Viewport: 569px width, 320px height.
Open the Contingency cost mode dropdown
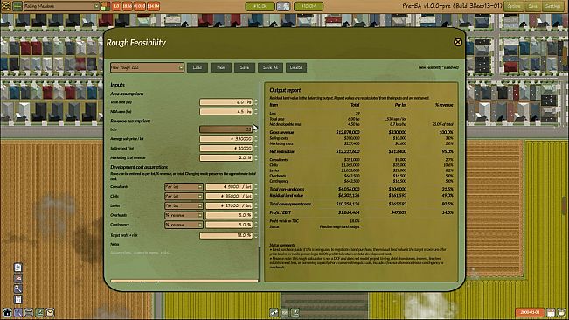point(184,225)
